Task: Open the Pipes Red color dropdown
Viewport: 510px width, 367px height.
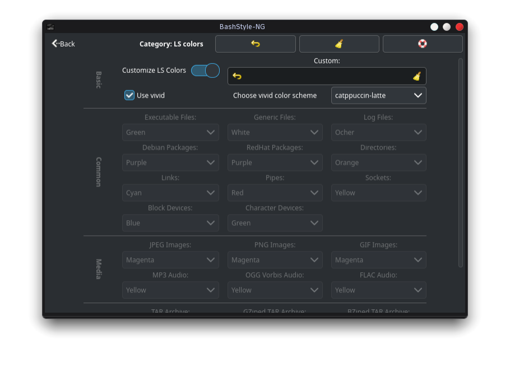Action: [x=275, y=193]
